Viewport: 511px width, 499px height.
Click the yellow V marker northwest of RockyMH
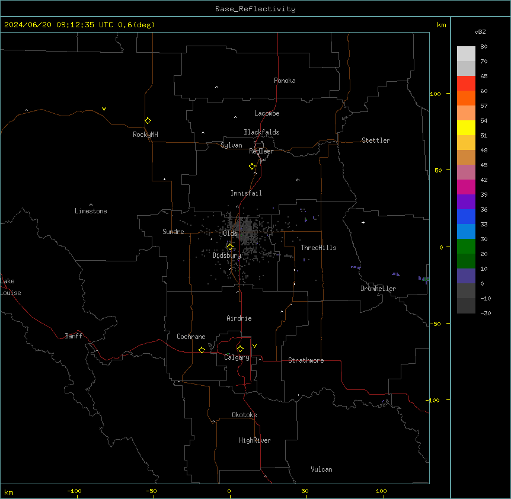pyautogui.click(x=104, y=109)
